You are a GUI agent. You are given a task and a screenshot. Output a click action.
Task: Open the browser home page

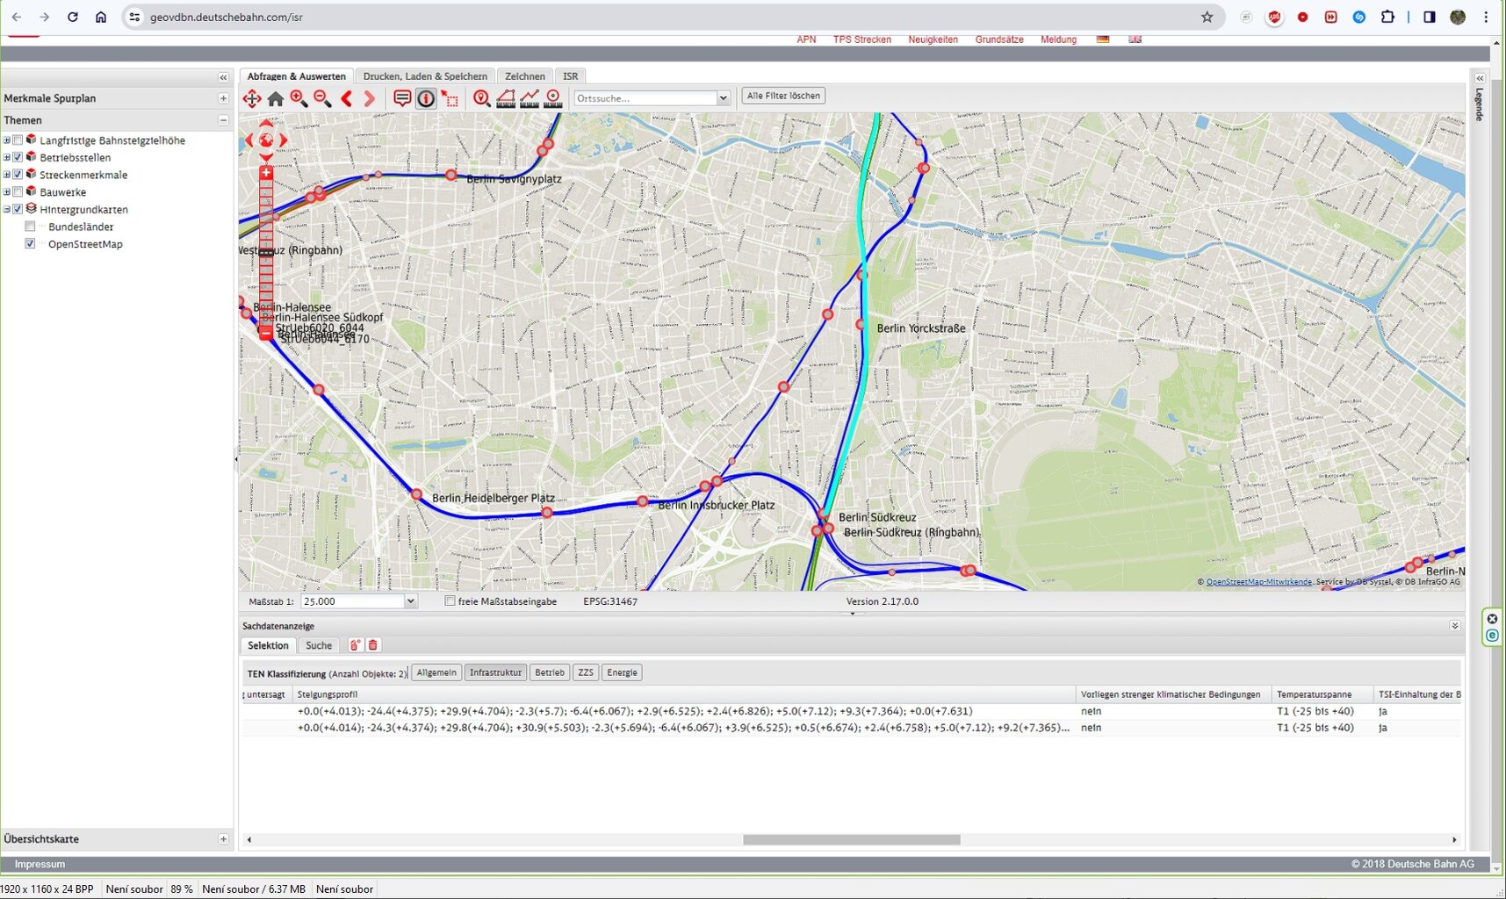[x=101, y=17]
